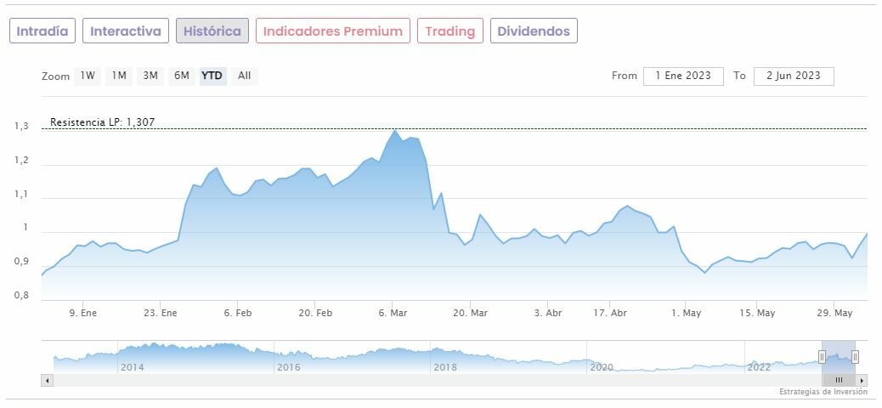882x408 pixels.
Task: Click the scrollbar thumb grip
Action: [839, 380]
